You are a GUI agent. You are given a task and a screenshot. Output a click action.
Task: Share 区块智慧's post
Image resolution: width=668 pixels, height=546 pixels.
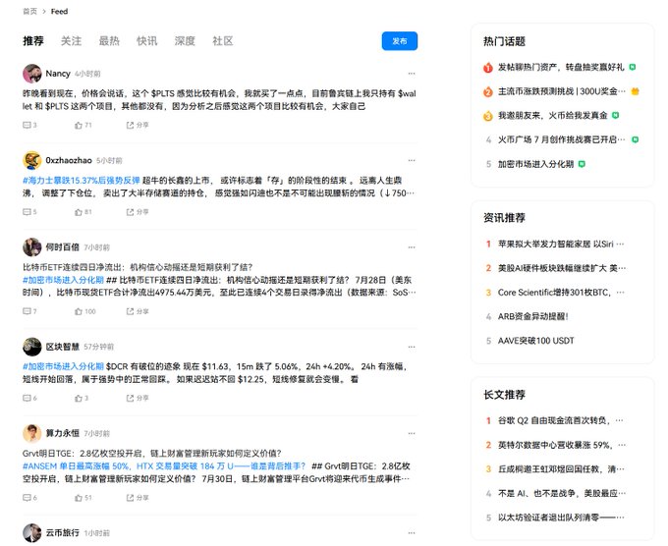tap(138, 398)
